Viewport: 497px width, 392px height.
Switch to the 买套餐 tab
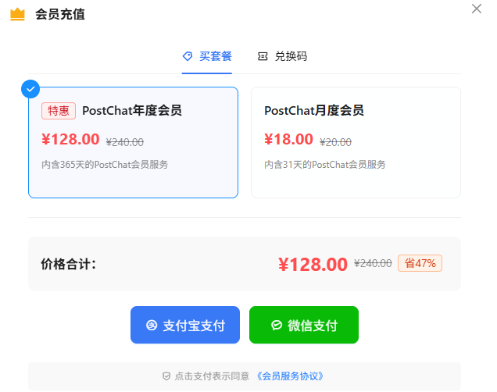click(x=215, y=56)
